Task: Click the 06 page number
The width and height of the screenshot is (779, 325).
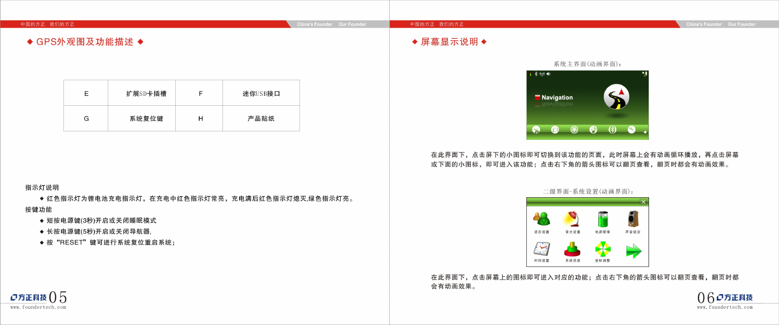Action: point(706,297)
